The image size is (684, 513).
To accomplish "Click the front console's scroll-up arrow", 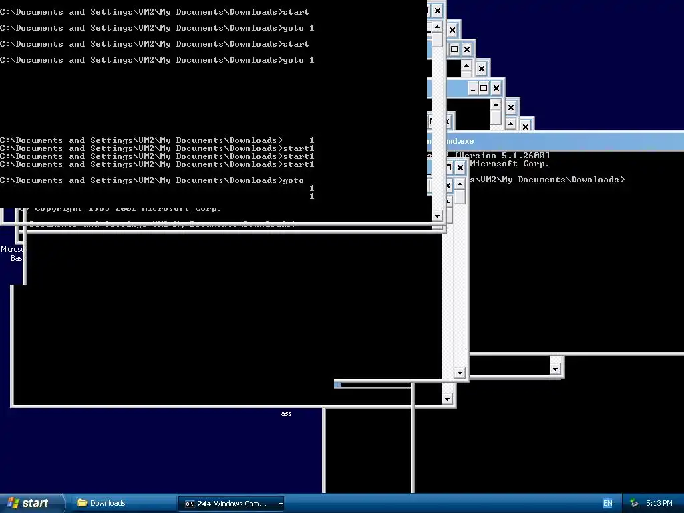I will pyautogui.click(x=437, y=27).
